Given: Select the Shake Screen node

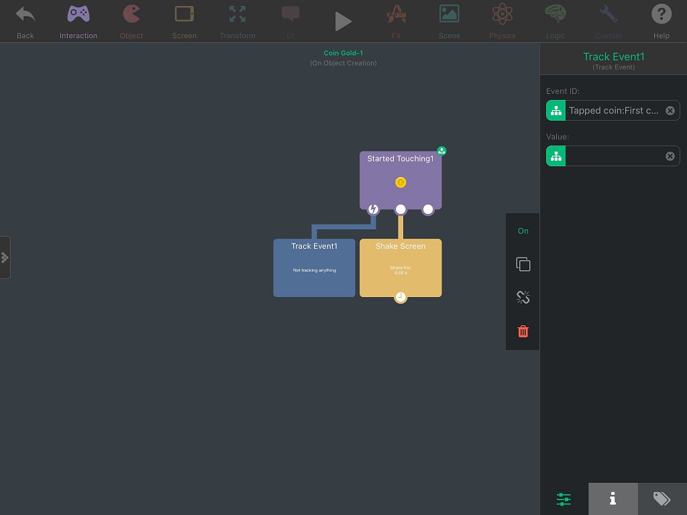Looking at the screenshot, I should (x=401, y=268).
